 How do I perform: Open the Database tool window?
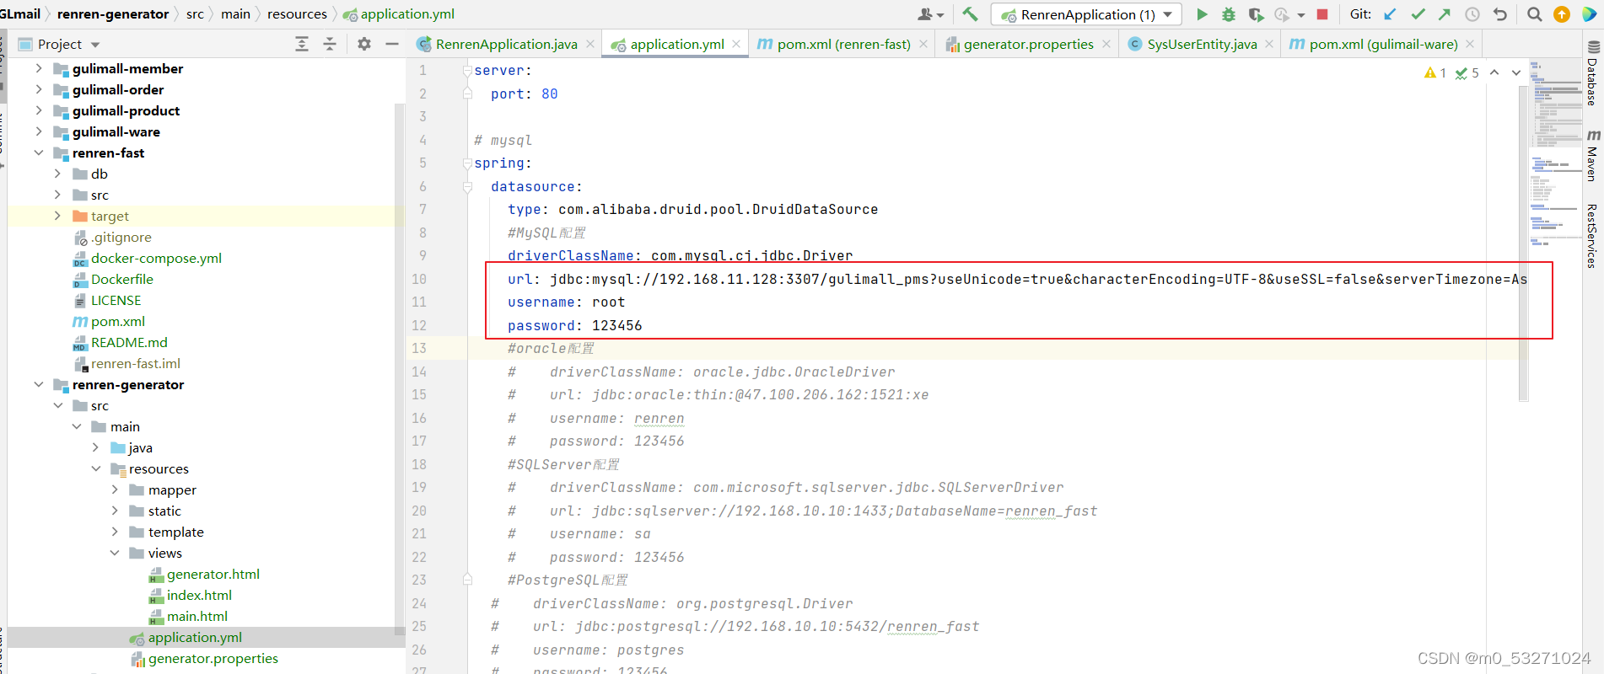click(1593, 73)
